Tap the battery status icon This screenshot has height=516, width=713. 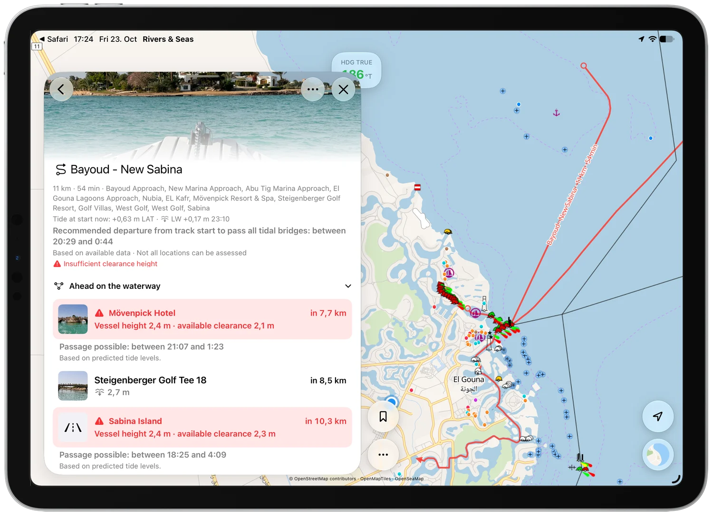click(x=667, y=39)
